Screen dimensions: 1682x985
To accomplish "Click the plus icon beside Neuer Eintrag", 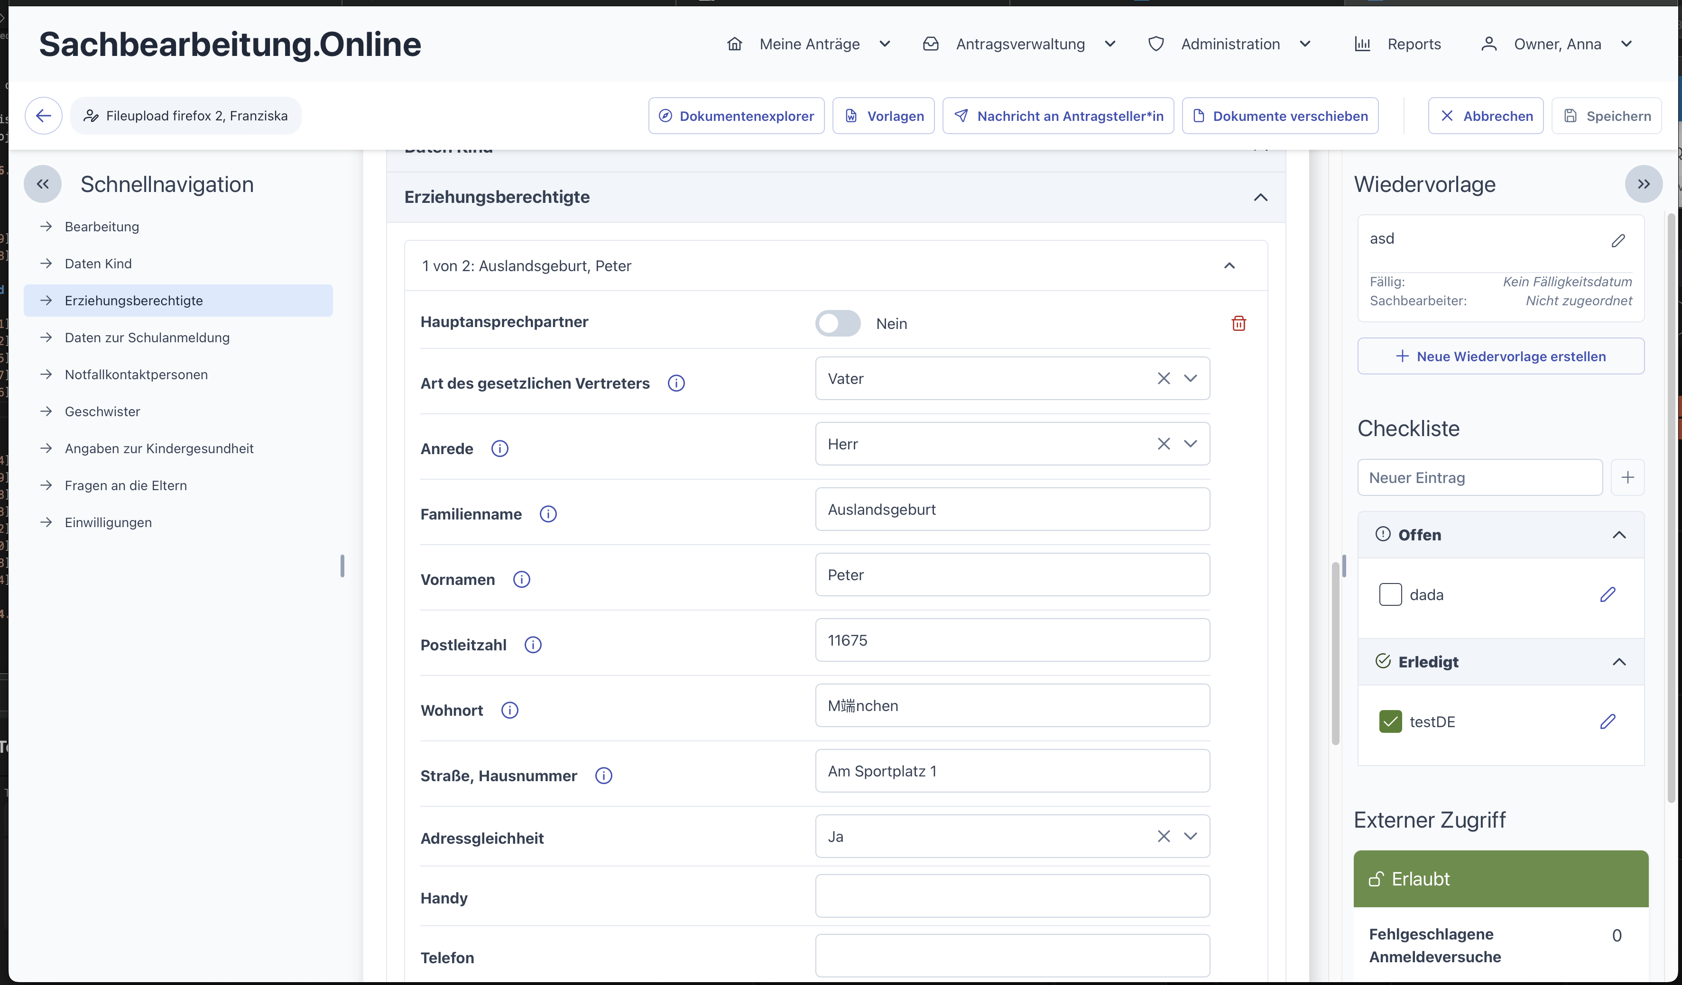I will (1627, 477).
